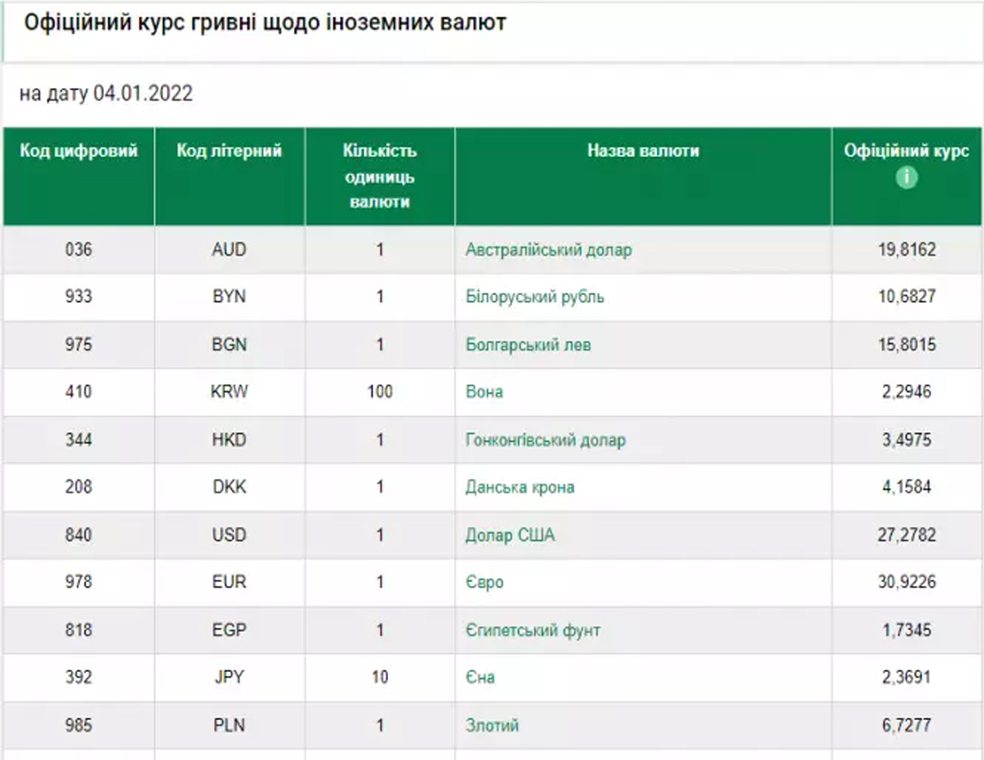The height and width of the screenshot is (760, 984).
Task: Open the Єгипетський фунт link
Action: [532, 631]
